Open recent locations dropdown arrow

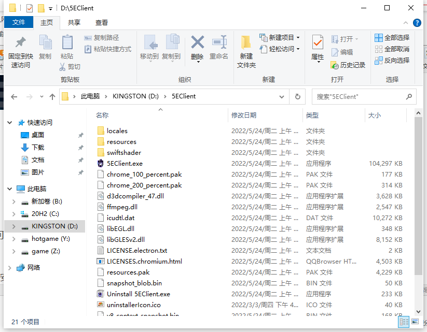coord(42,96)
